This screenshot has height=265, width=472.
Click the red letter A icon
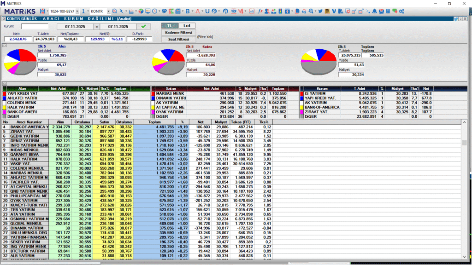197,11
